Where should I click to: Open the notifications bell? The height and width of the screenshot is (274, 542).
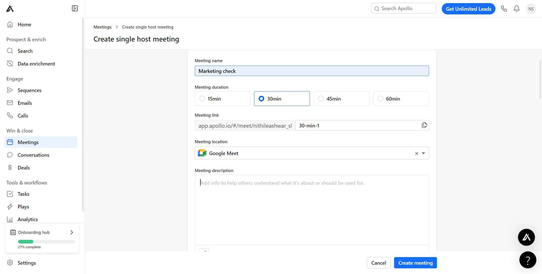point(517,9)
